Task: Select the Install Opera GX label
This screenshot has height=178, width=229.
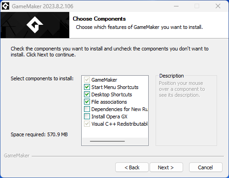Action: point(109,117)
